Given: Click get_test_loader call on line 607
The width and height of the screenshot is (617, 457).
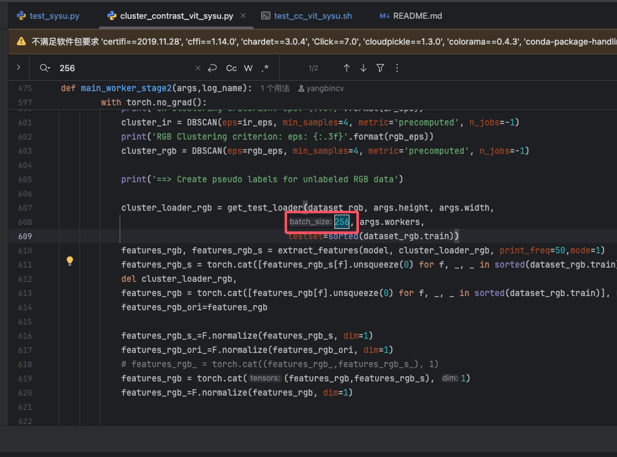Looking at the screenshot, I should point(265,207).
